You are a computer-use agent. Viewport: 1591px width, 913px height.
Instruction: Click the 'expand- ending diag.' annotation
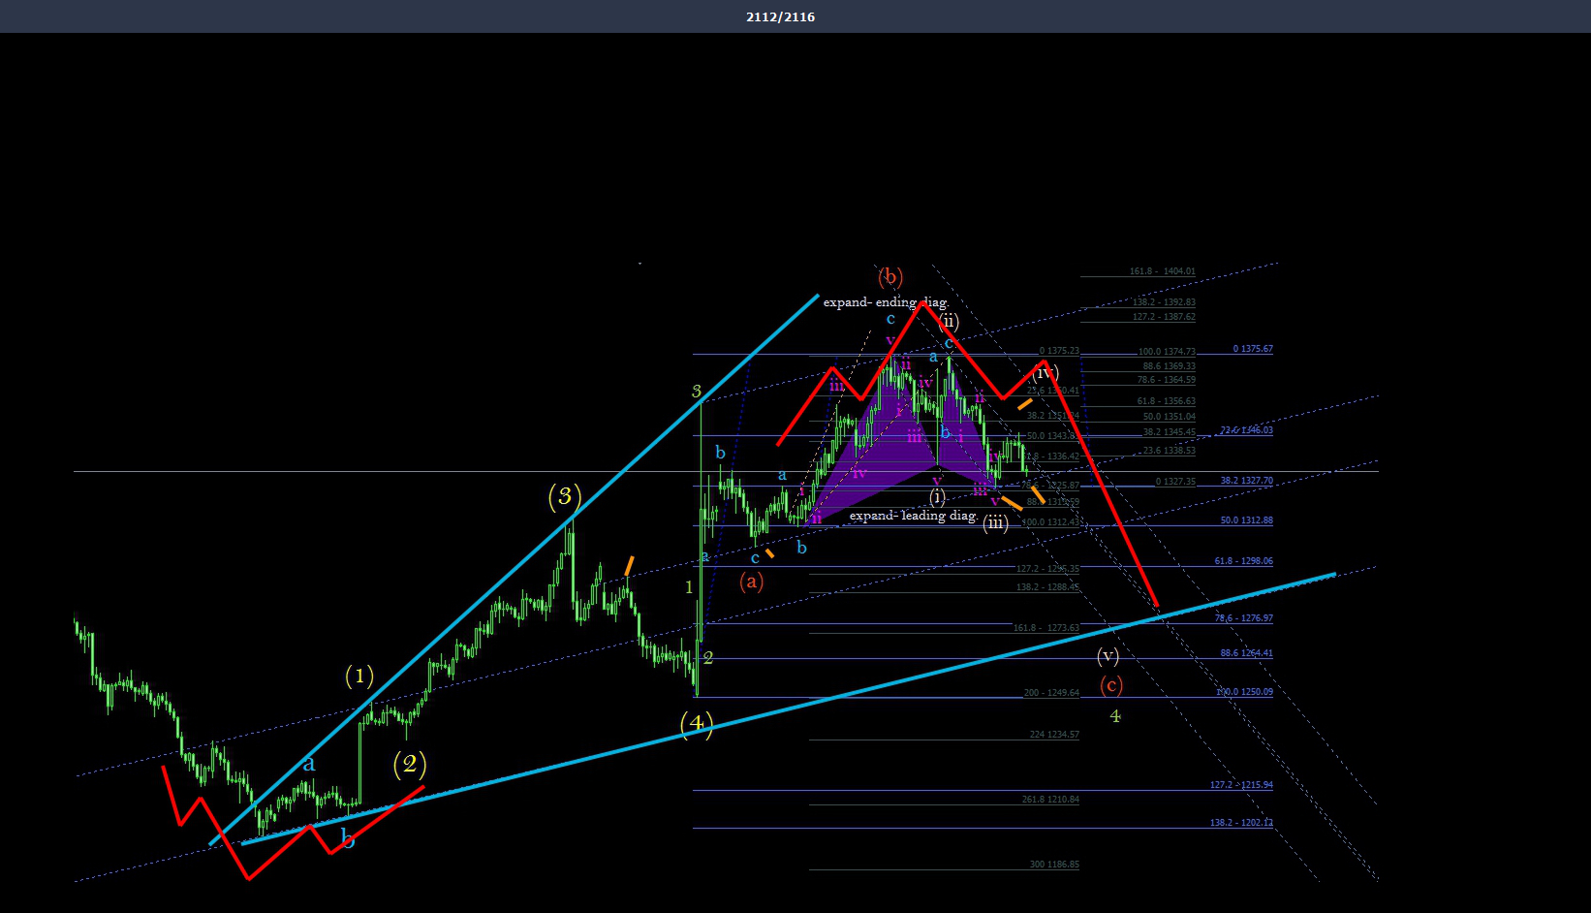point(886,302)
